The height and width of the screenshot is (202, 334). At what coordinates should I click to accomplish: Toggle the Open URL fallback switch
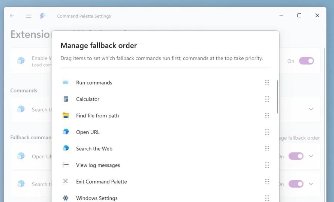coord(296,156)
